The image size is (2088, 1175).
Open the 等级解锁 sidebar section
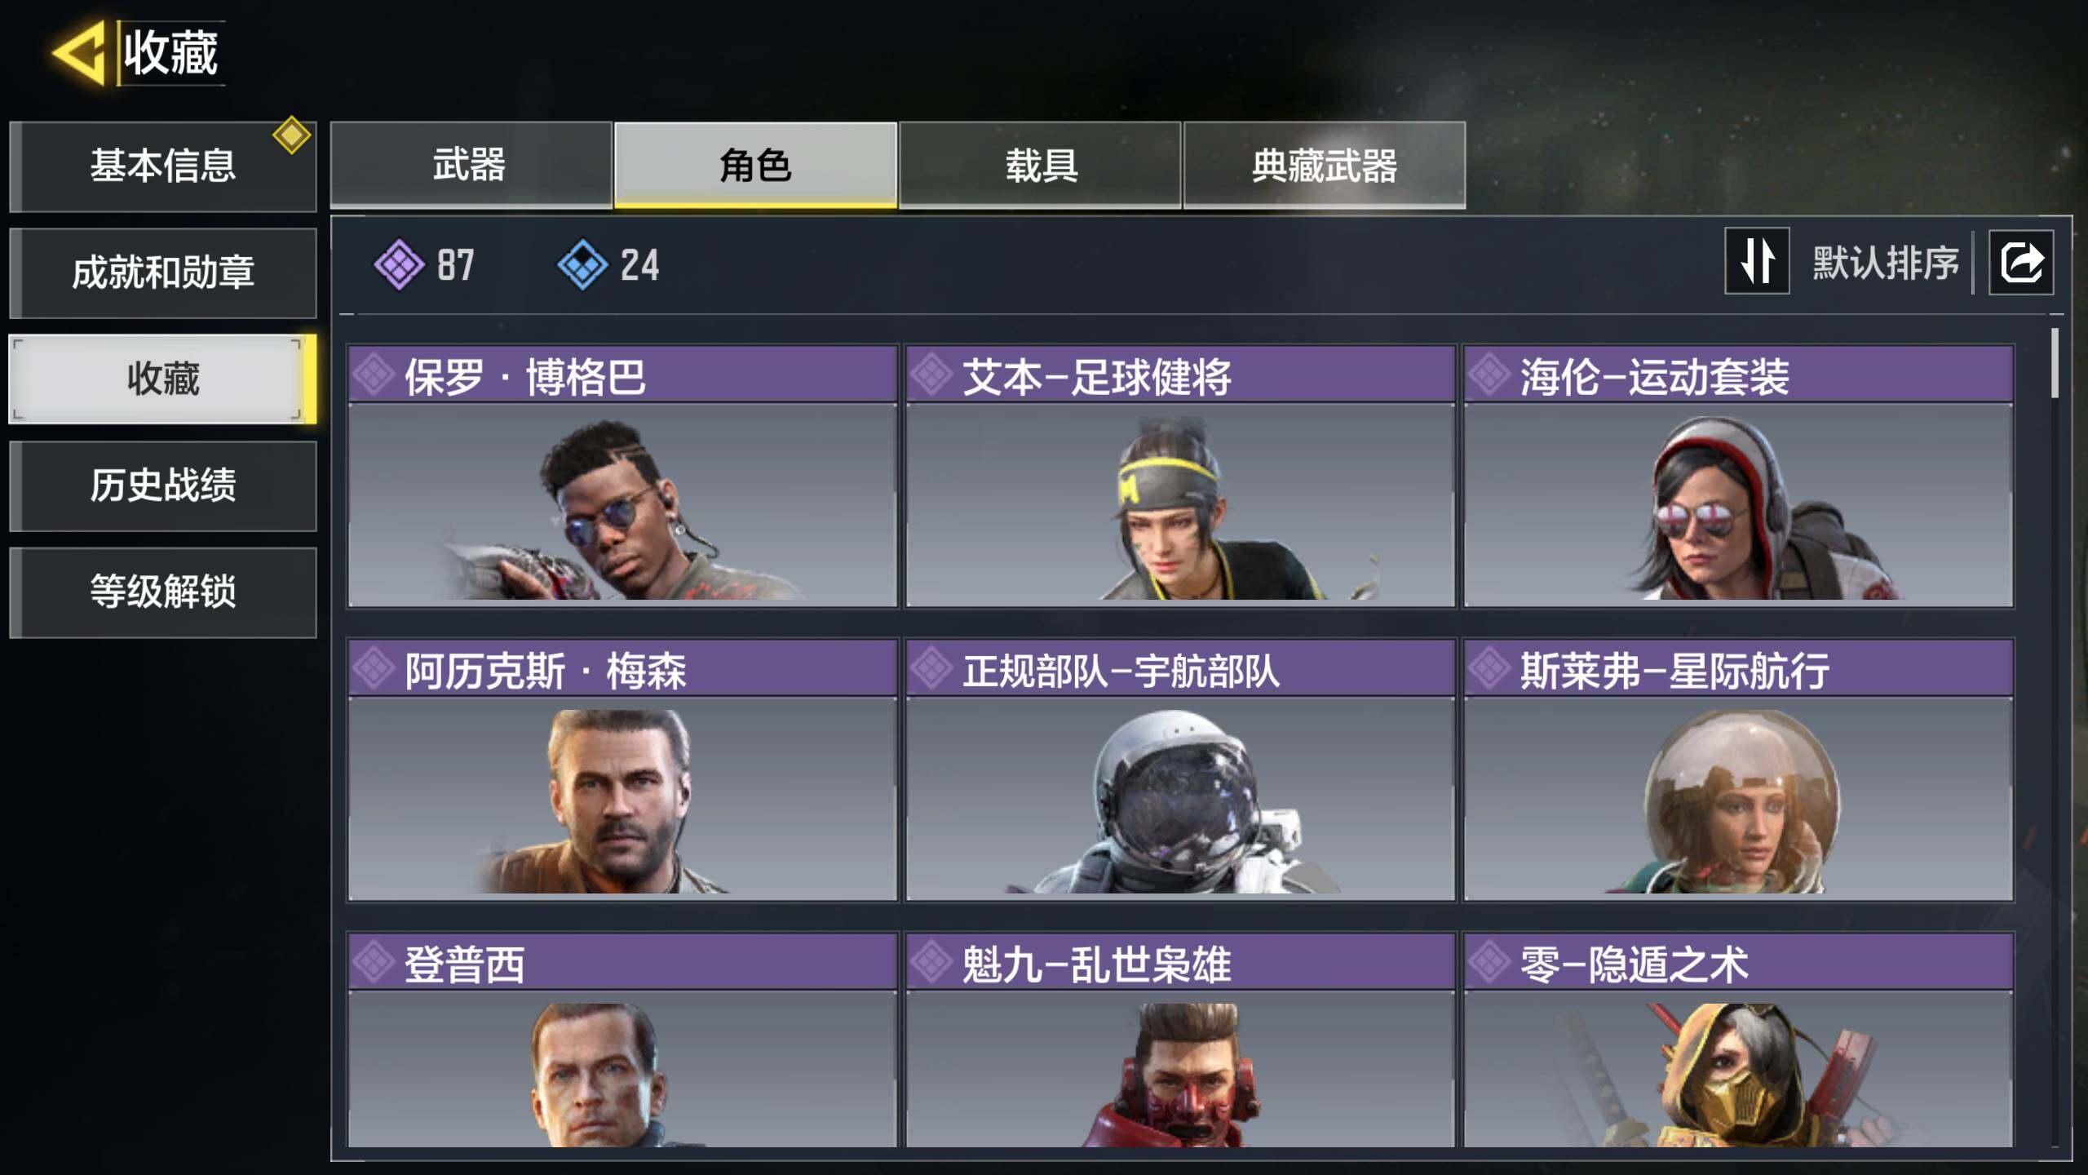[x=163, y=592]
